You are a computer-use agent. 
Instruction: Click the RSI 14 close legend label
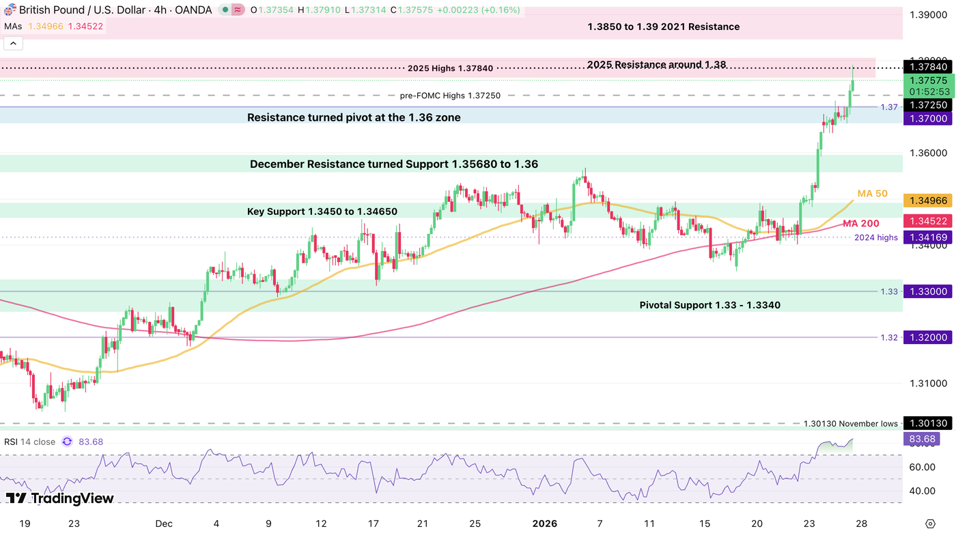(31, 442)
